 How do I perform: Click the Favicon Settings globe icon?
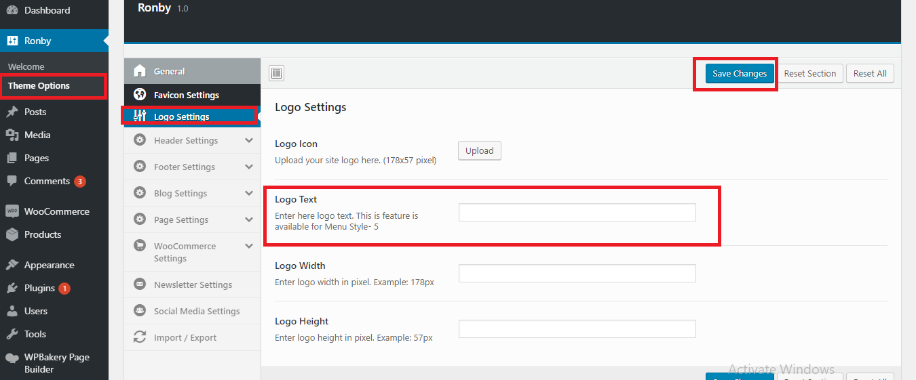point(140,95)
